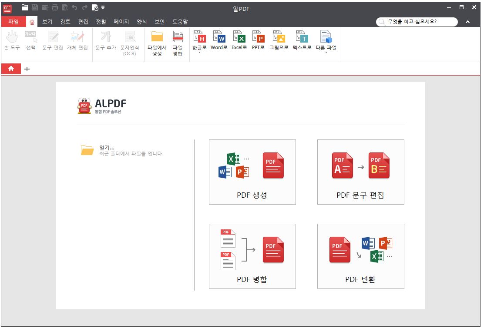Switch to the 보안 ribbon tab
Screen dimensions: 484x328
pos(160,22)
